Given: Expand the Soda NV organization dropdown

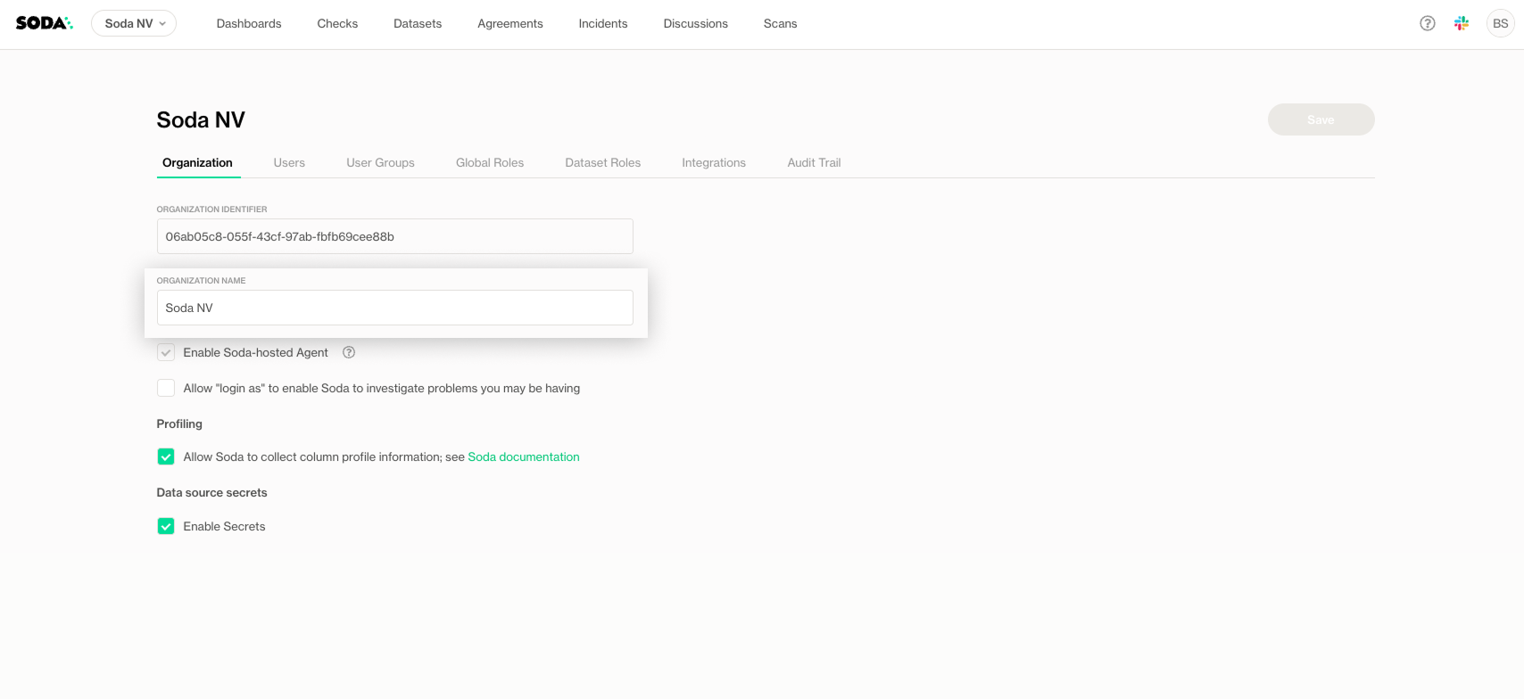Looking at the screenshot, I should pyautogui.click(x=134, y=23).
